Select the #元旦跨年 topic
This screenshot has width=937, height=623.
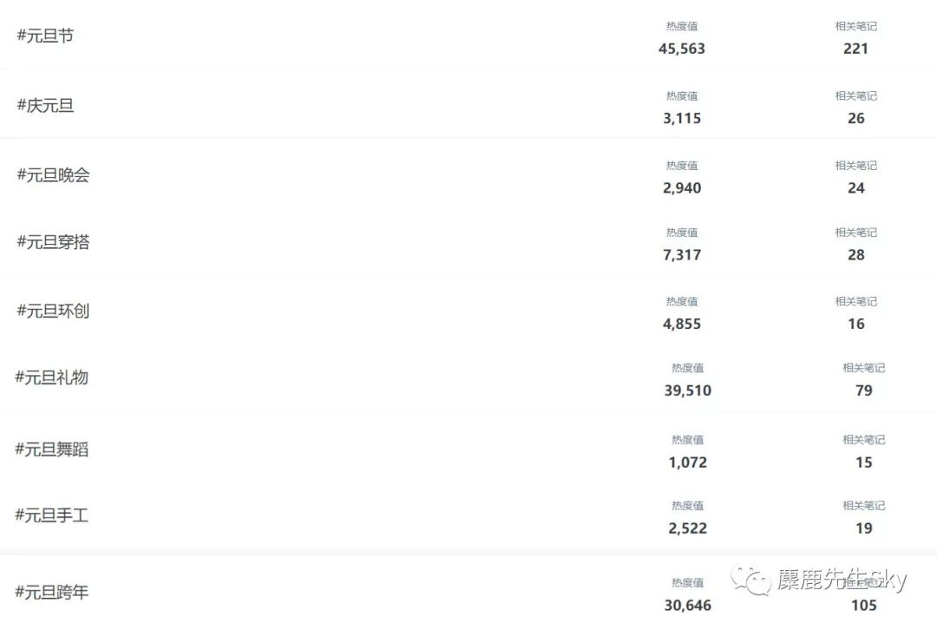coord(52,593)
